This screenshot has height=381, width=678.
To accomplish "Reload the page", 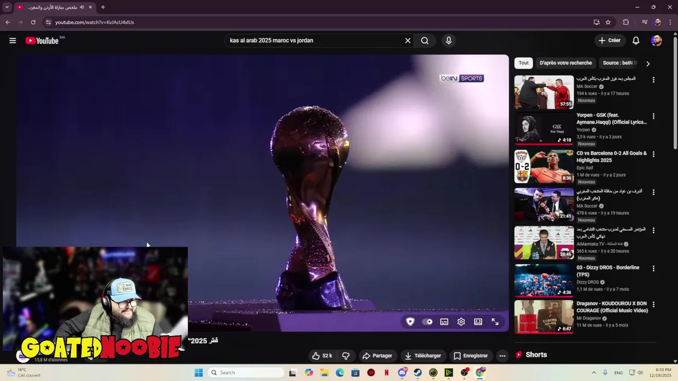I will (x=33, y=22).
